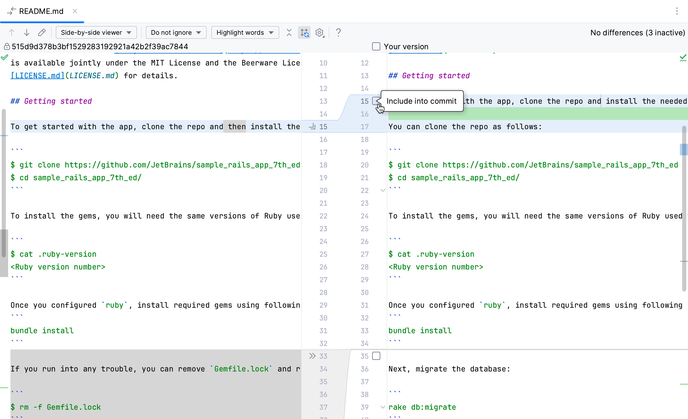688x419 pixels.
Task: Select the README.md tab
Action: coord(41,11)
